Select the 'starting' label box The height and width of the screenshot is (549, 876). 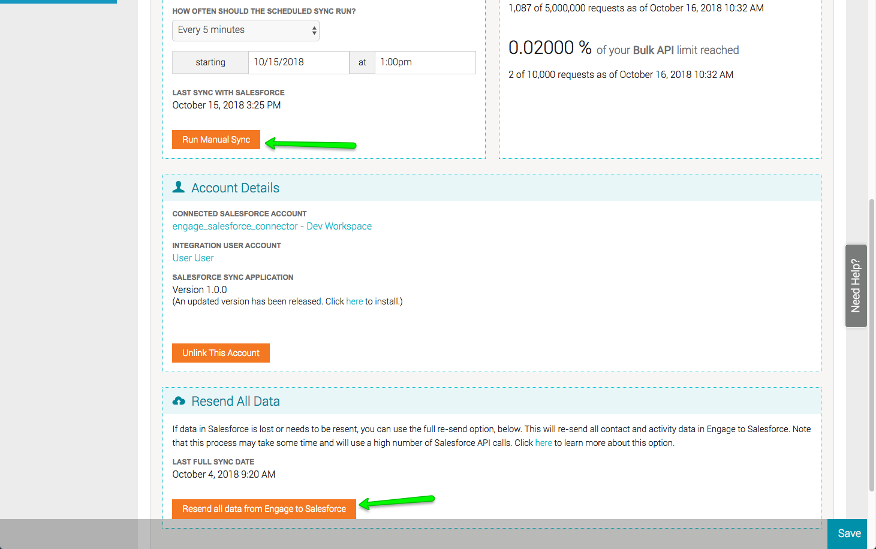coord(210,62)
